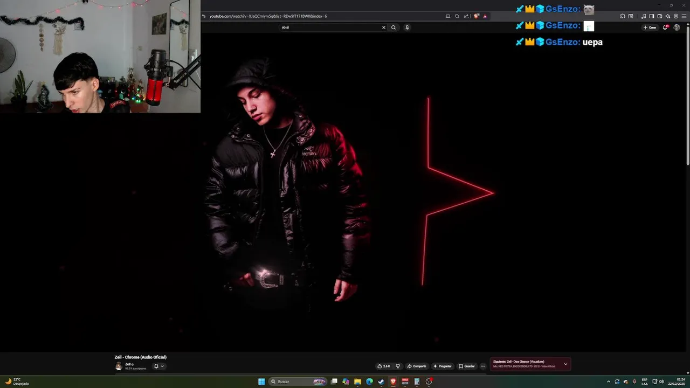690x388 pixels.
Task: Open the volume speaker tray icon
Action: (661, 382)
